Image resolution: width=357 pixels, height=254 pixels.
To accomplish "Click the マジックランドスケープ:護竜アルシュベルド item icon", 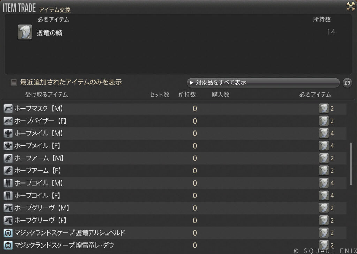I will click(8, 233).
